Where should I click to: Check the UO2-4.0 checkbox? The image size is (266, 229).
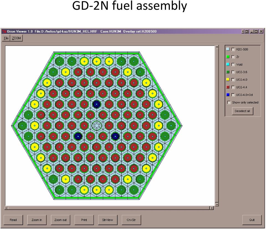[x=233, y=80]
